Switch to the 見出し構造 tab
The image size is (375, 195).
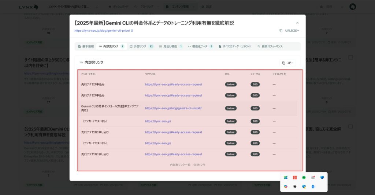coord(171,47)
